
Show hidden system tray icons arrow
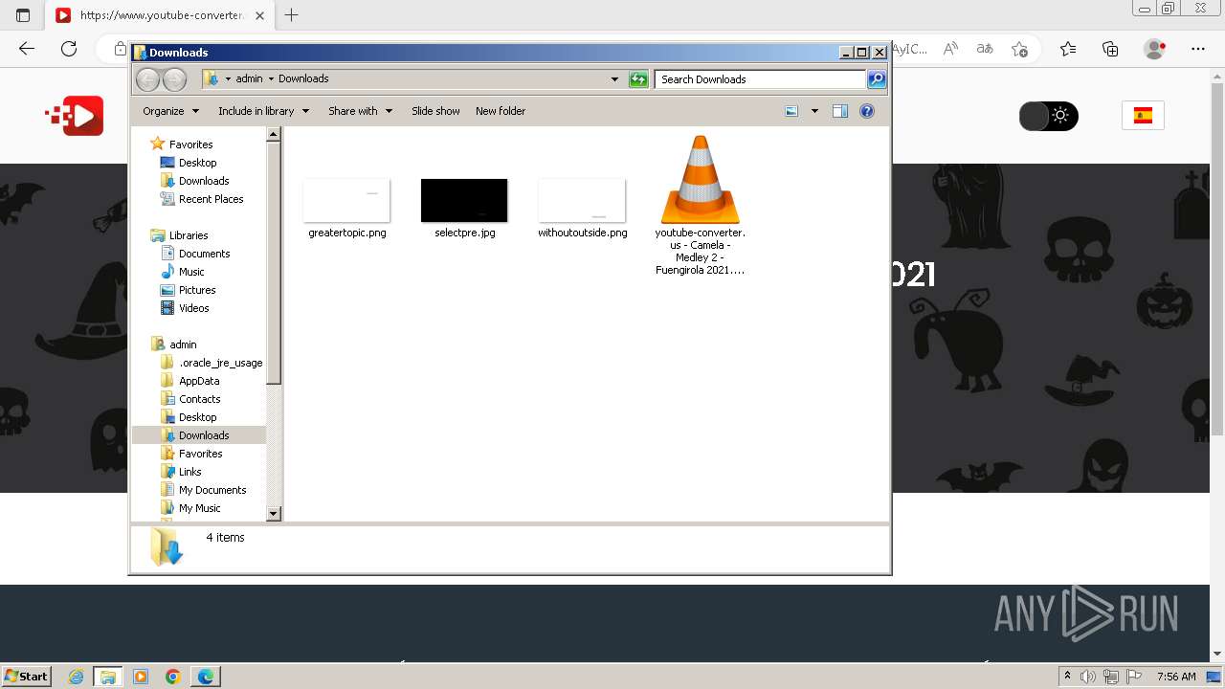1067,677
